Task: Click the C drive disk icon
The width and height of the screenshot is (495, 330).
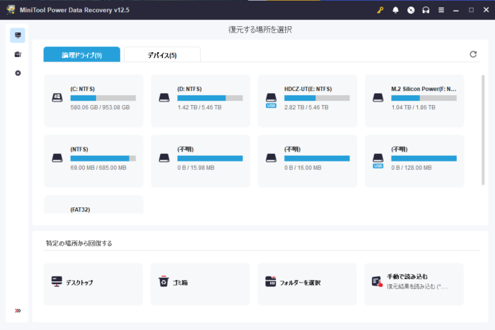Action: pos(57,97)
